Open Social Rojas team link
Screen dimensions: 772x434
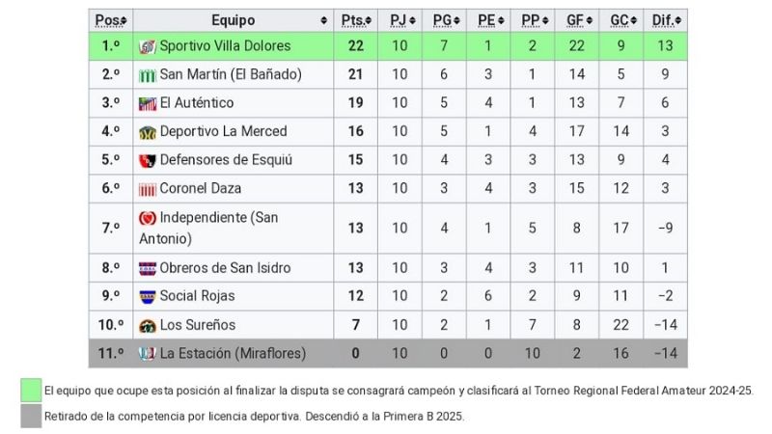tap(197, 296)
